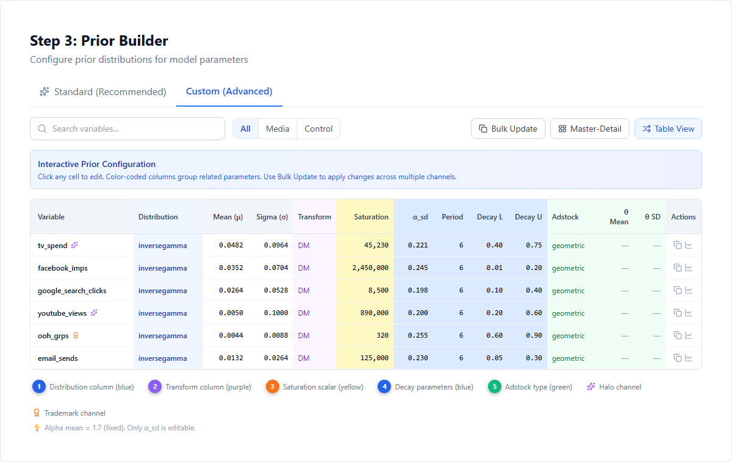Screen dimensions: 732x462
Task: Select the Table View layout
Action: coord(668,129)
